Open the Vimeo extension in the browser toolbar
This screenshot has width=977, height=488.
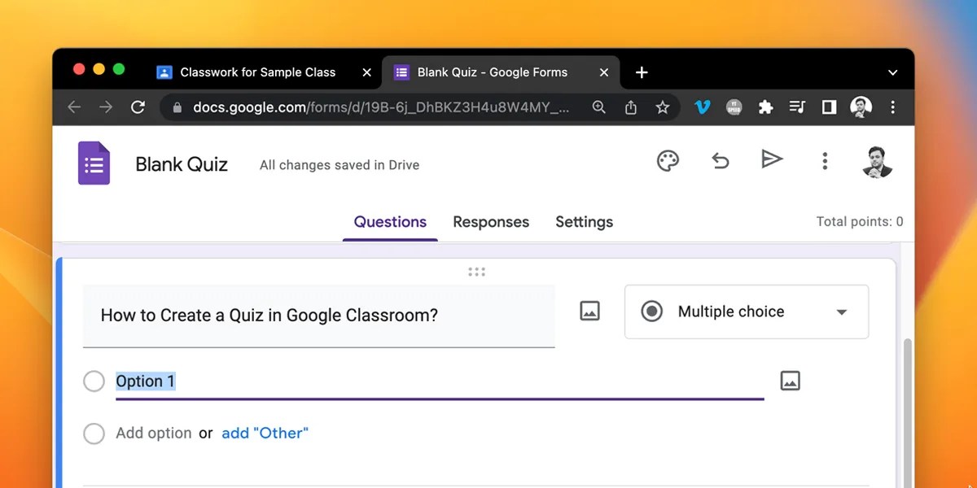tap(702, 107)
